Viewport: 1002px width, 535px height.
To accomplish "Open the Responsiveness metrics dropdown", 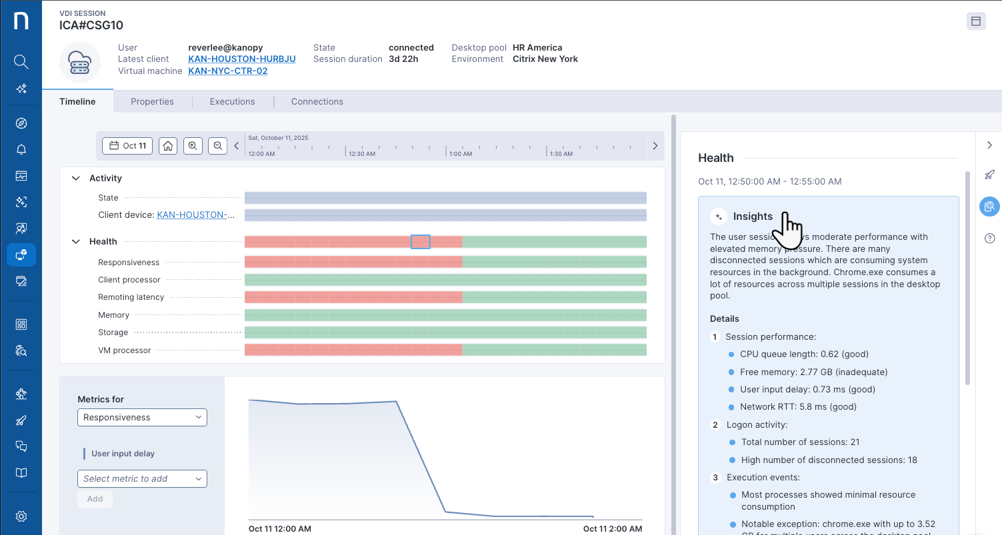I will coord(142,418).
